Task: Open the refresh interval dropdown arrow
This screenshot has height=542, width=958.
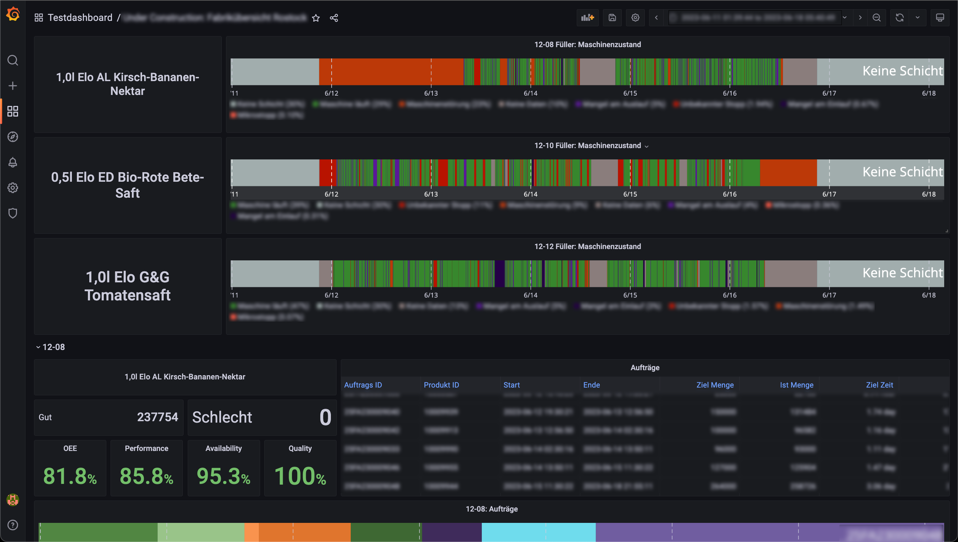Action: click(x=918, y=17)
